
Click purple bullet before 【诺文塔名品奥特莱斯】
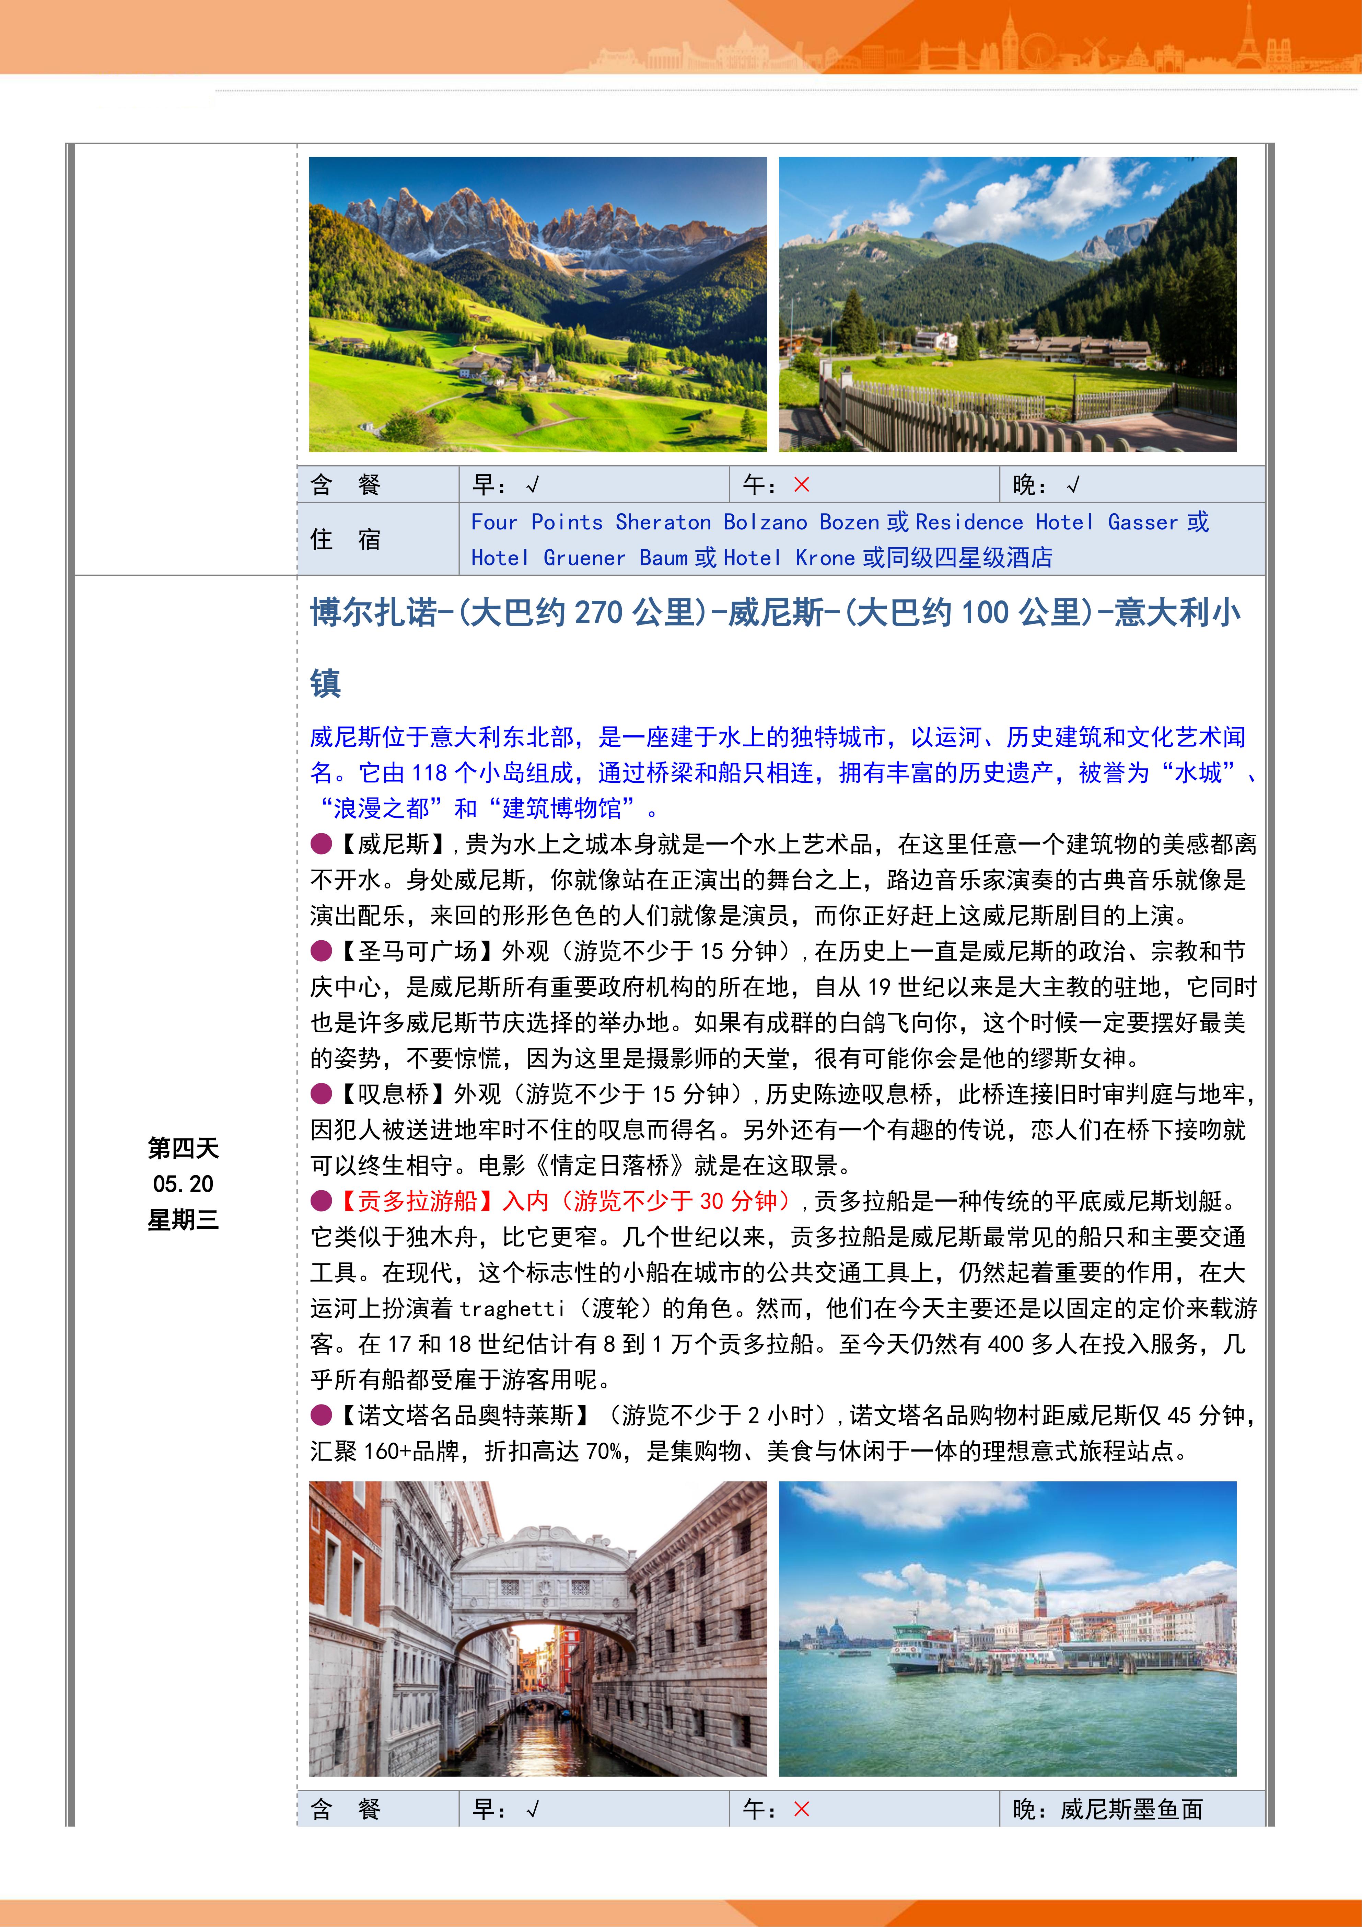(x=321, y=1415)
